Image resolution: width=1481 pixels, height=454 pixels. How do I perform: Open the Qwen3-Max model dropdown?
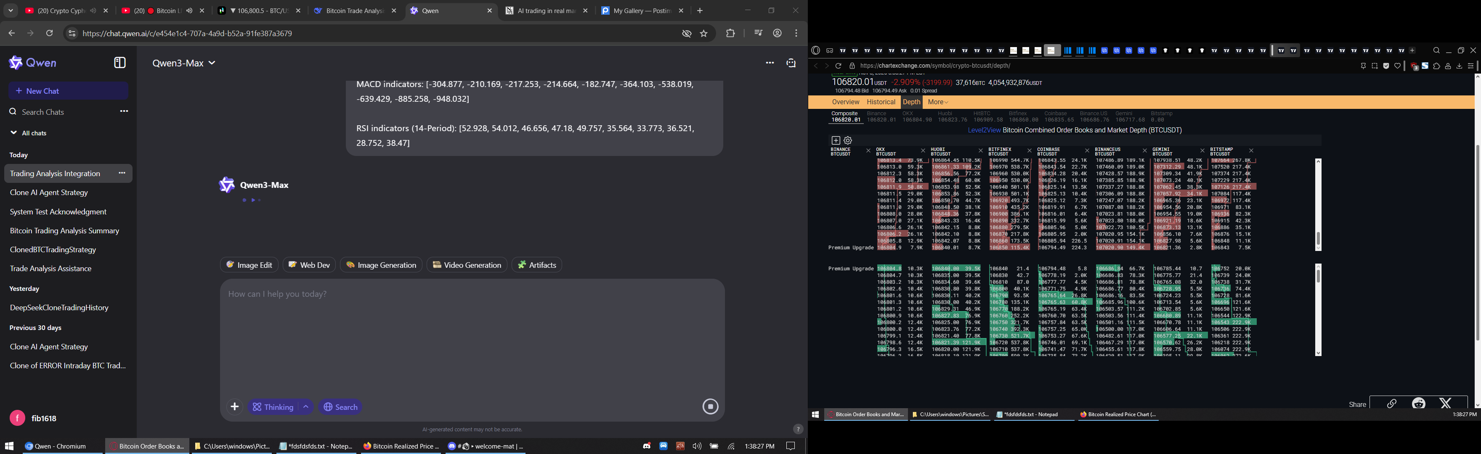pyautogui.click(x=184, y=63)
